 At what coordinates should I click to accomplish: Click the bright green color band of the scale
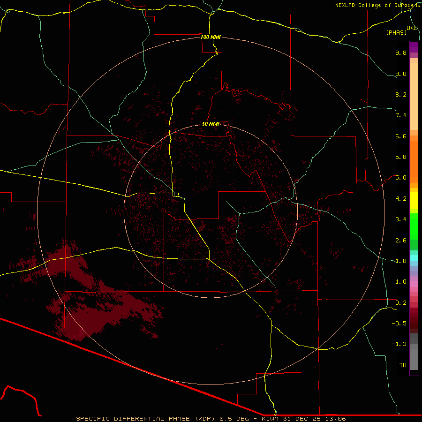414,226
